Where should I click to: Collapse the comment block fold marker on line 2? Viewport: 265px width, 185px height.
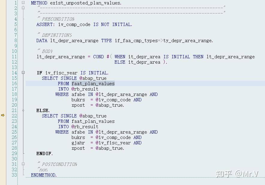click(x=23, y=8)
